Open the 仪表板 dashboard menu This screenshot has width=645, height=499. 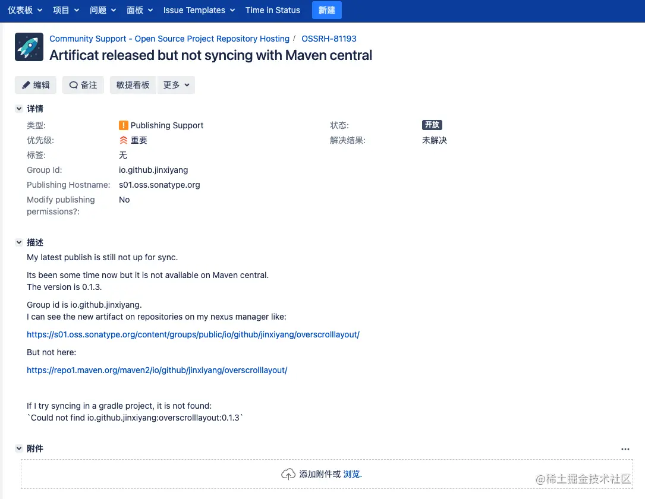(x=25, y=10)
